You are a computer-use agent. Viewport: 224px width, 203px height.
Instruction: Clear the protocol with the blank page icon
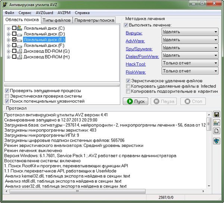pyautogui.click(x=217, y=131)
